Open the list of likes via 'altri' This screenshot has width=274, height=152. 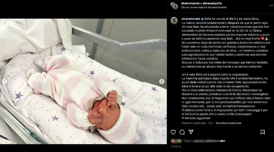pos(222,141)
